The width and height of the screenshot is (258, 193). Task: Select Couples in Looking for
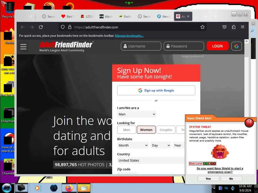(166, 130)
